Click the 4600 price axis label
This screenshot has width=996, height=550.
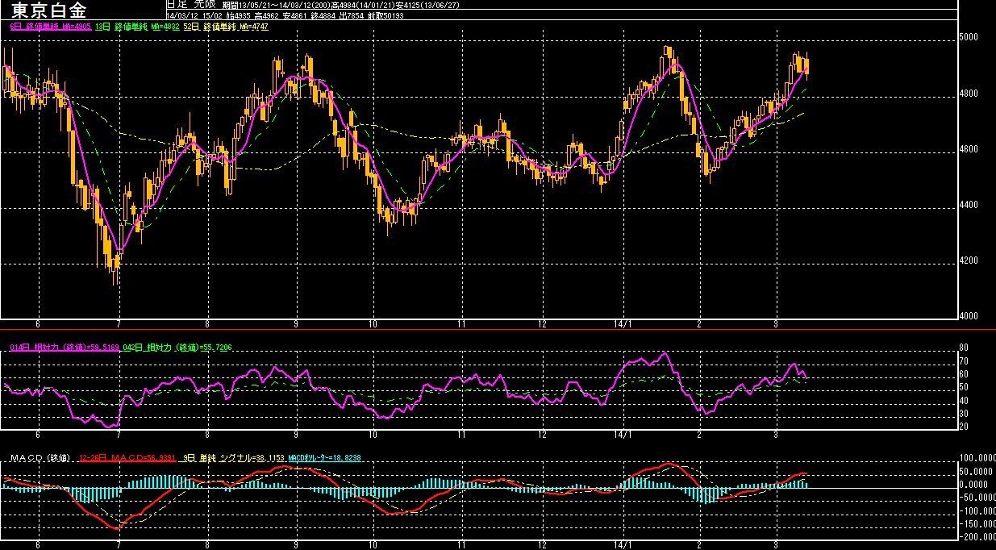coord(968,149)
